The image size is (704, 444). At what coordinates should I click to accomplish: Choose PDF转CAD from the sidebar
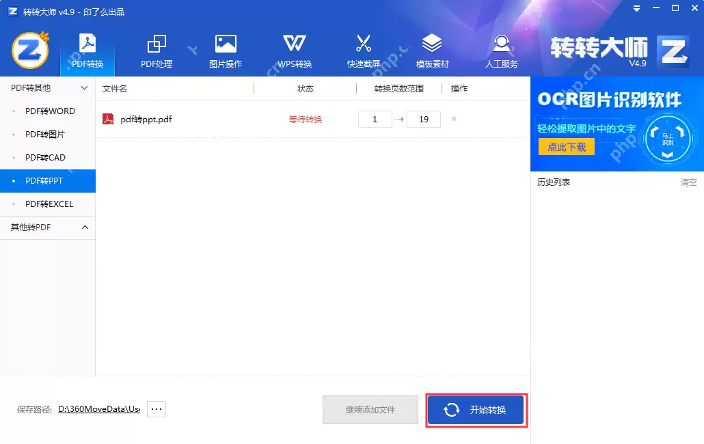(48, 157)
